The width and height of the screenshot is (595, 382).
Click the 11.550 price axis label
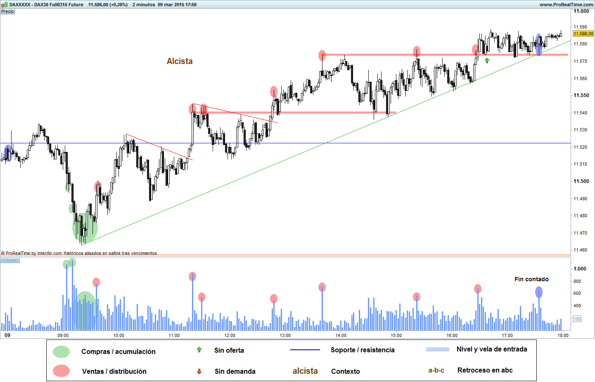[581, 95]
